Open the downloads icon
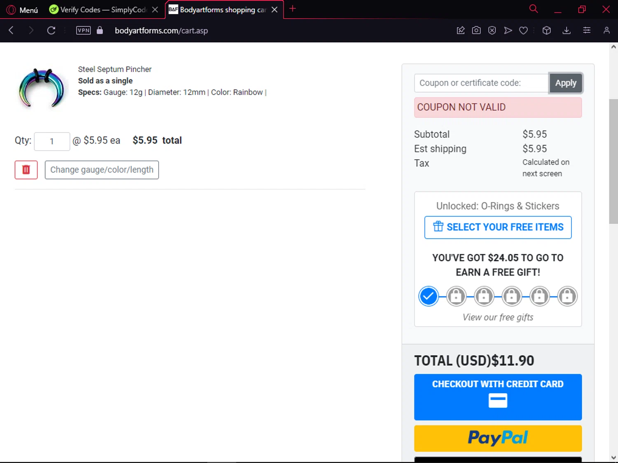Screen dimensions: 618x463 click(567, 30)
